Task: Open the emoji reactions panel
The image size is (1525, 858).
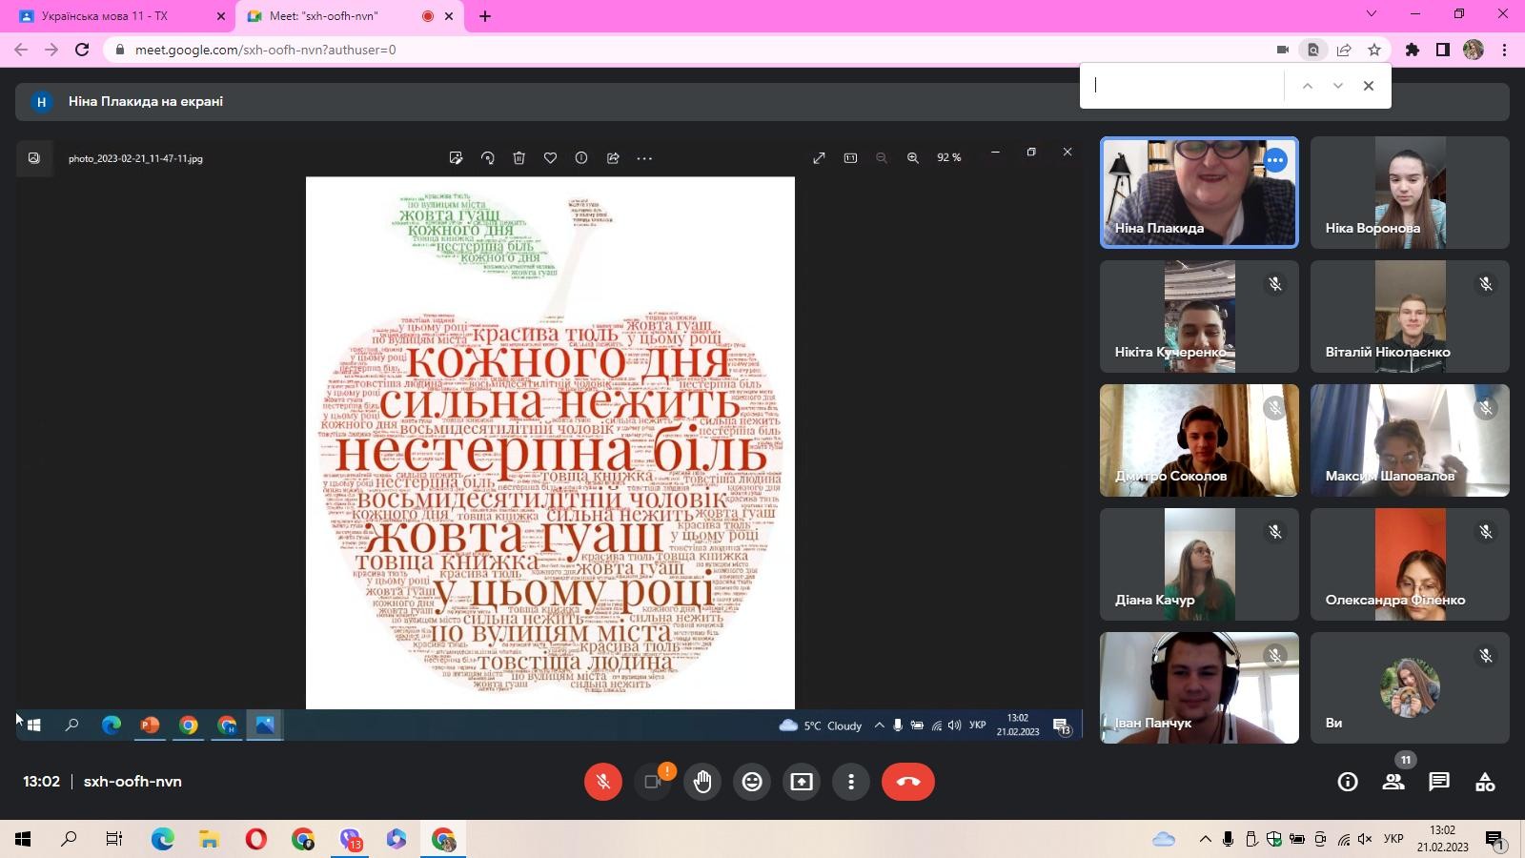Action: [x=752, y=782]
